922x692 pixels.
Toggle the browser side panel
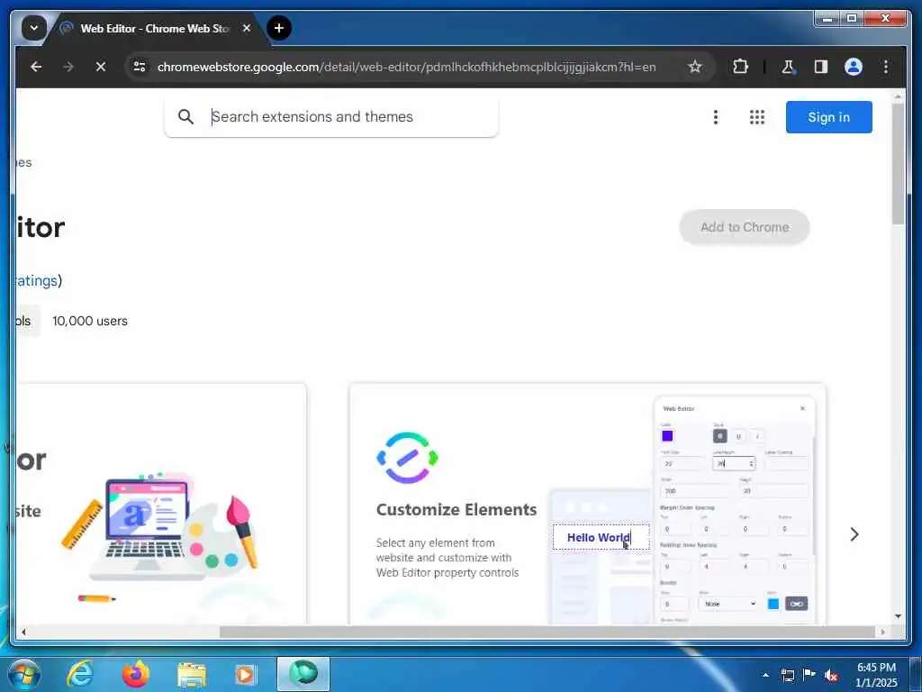pyautogui.click(x=821, y=67)
